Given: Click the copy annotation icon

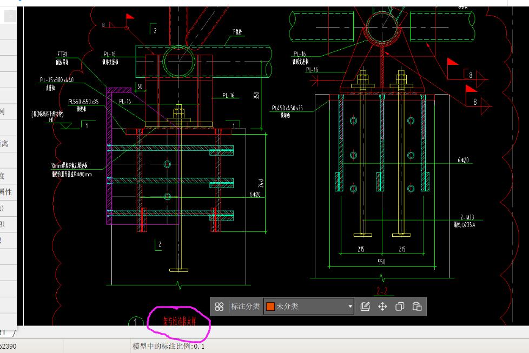Looking at the screenshot, I should (x=400, y=307).
